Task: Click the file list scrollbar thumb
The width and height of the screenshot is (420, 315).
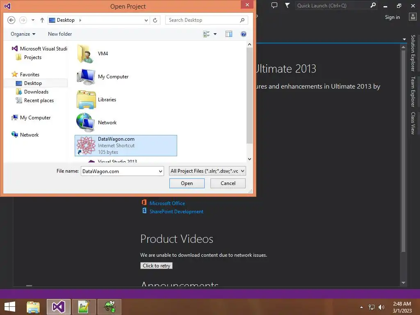Action: coord(249,96)
